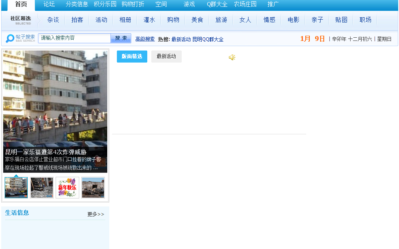Open the 高级搜索 link
Screen dimensions: 399x249
click(x=145, y=39)
